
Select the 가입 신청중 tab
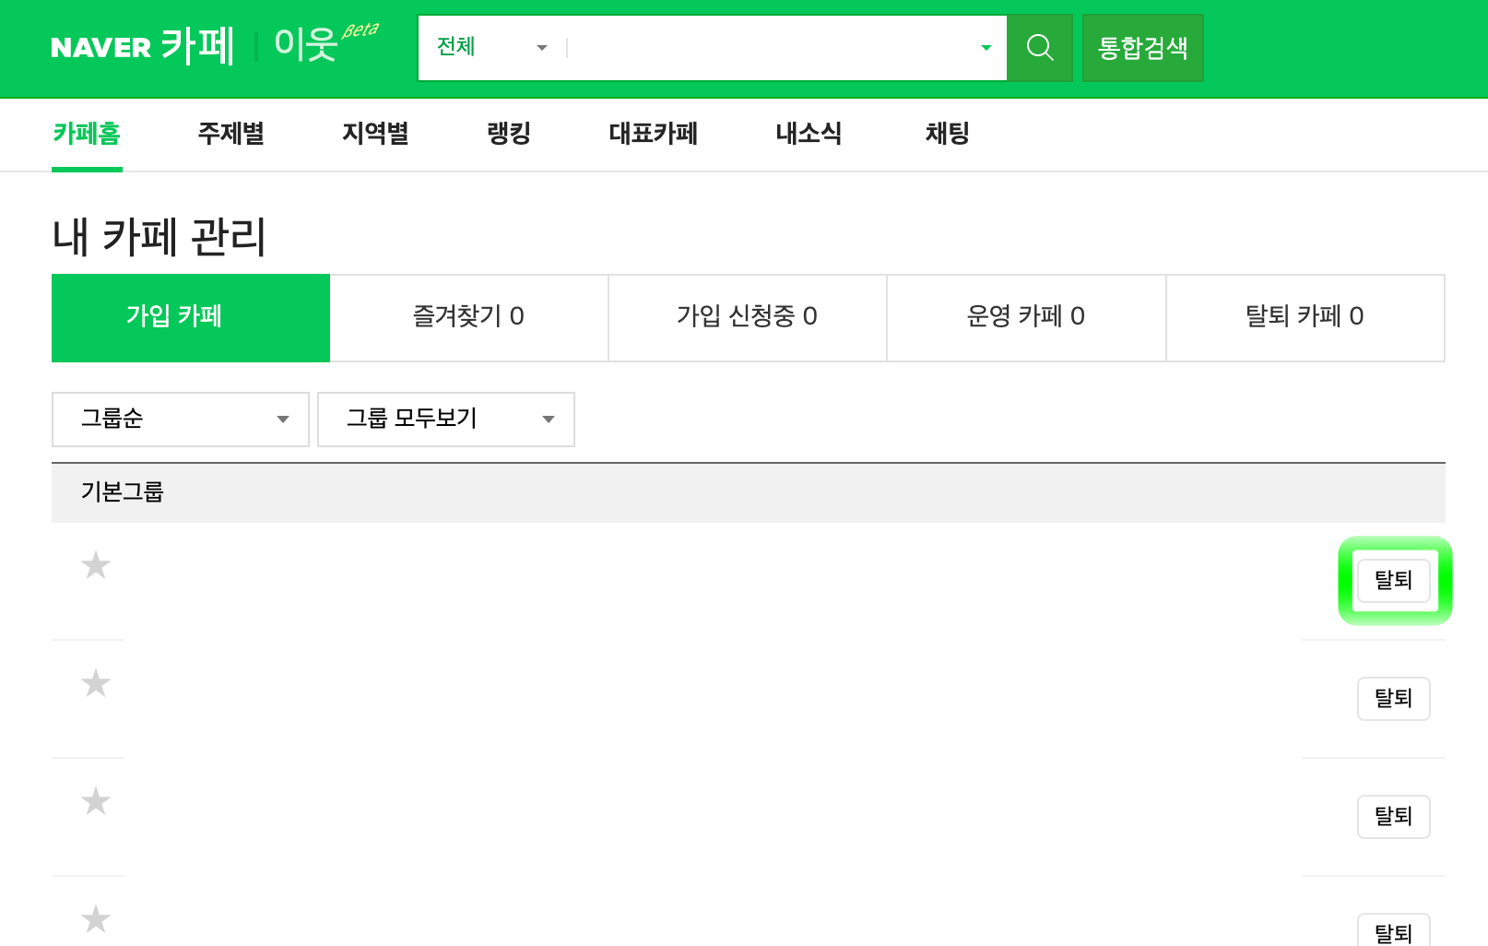coord(747,317)
